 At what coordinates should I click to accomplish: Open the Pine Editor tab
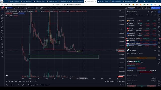tap(22, 85)
